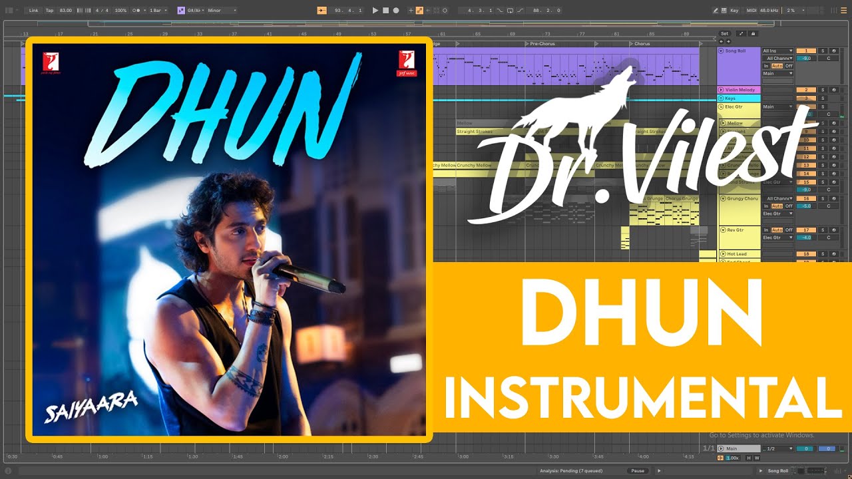The height and width of the screenshot is (479, 852).
Task: Stop playback with the Stop button
Action: tap(385, 11)
